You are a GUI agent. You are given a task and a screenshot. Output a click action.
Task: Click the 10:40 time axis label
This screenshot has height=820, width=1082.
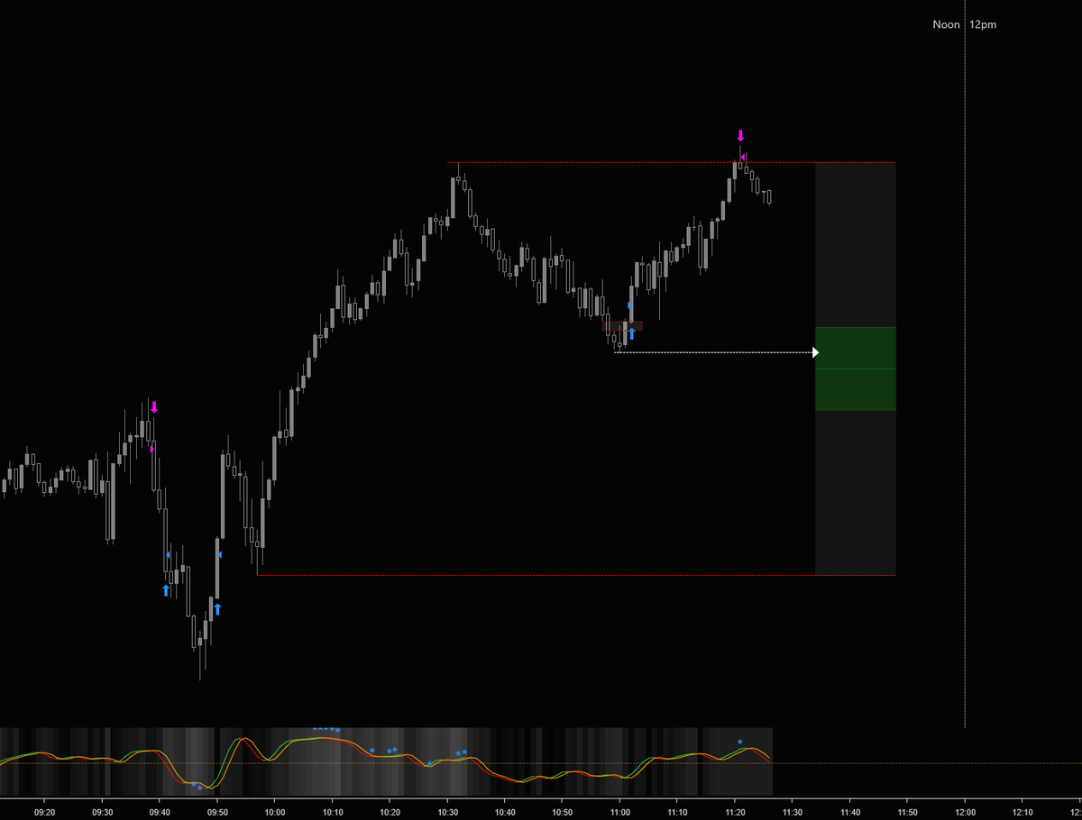[505, 811]
